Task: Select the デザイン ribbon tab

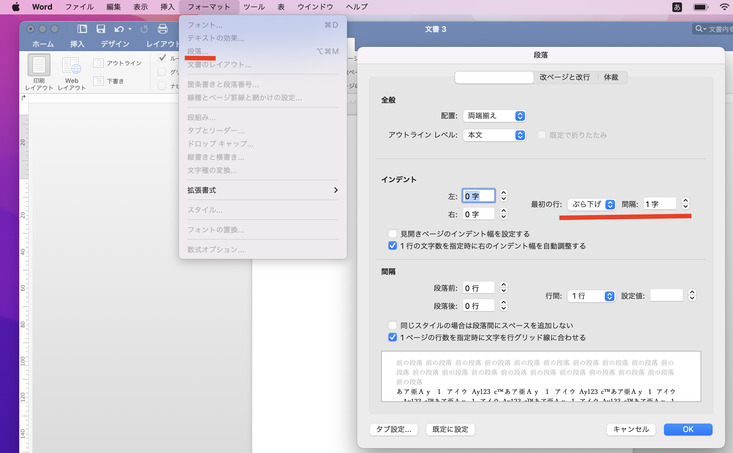Action: click(115, 44)
